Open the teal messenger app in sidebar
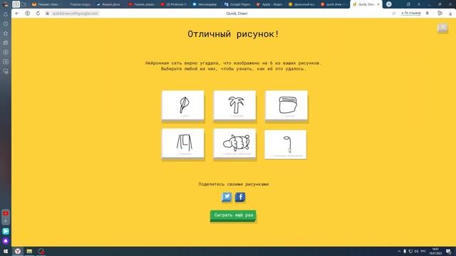The image size is (456, 256). tap(6, 231)
